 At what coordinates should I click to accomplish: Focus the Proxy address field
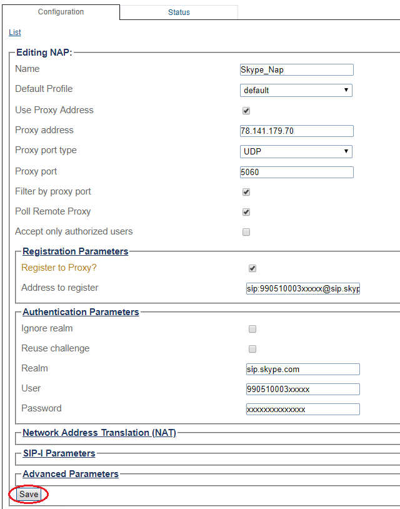click(x=297, y=131)
